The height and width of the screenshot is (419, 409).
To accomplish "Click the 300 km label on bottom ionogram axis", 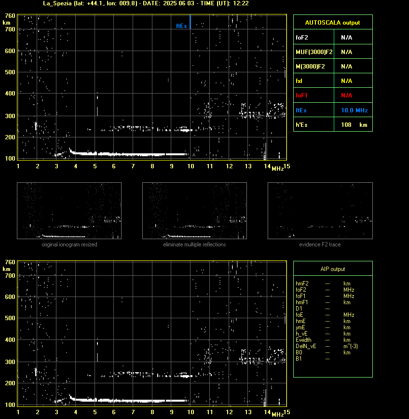I will 10,362.
